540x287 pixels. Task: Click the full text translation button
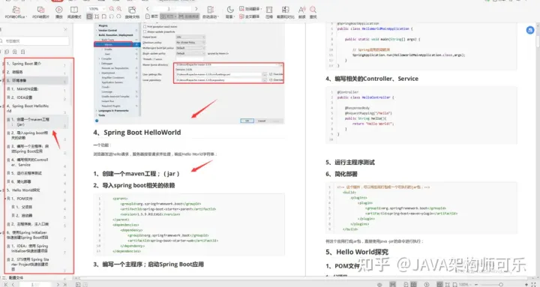pyautogui.click(x=249, y=16)
